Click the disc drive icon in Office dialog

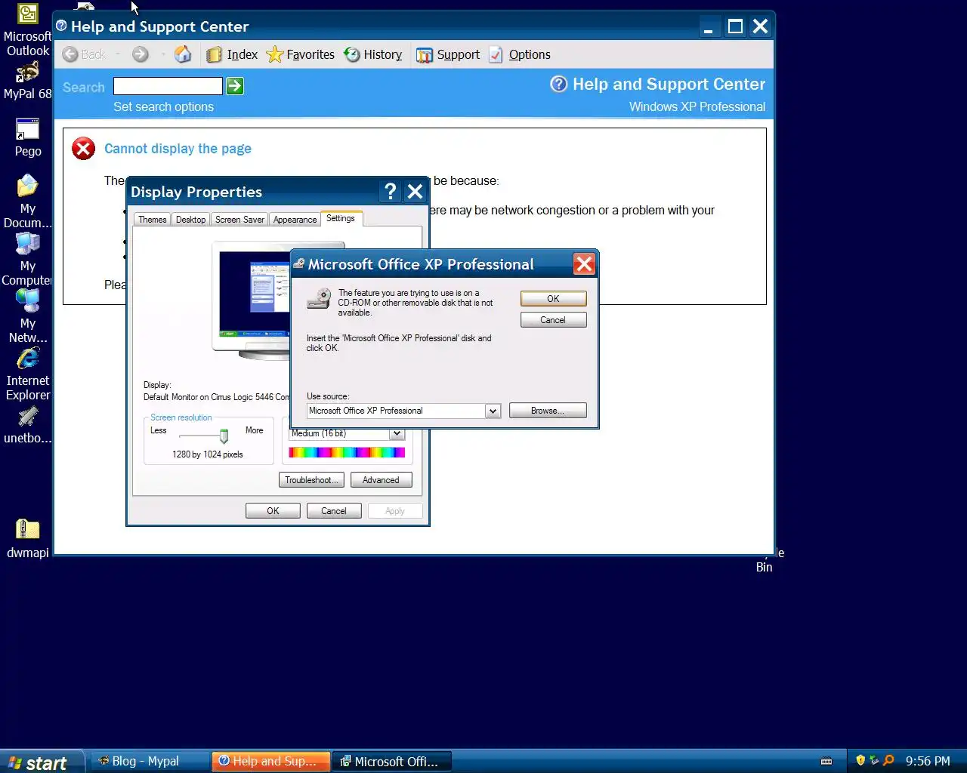[320, 298]
